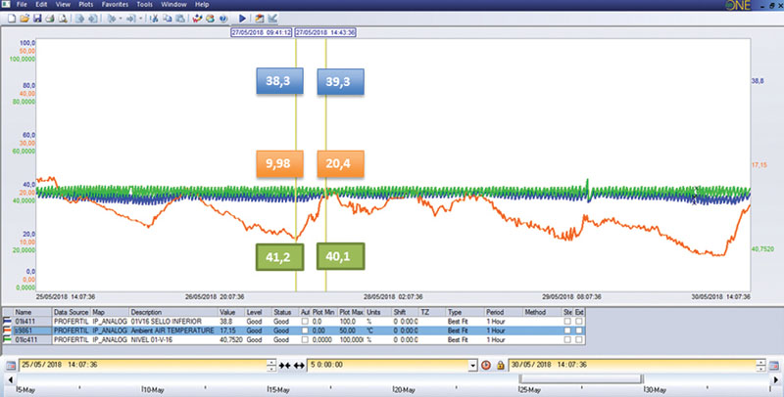Viewport: 784px width, 397px height.
Task: Click the Plot Max 50,00 cell
Action: pyautogui.click(x=352, y=331)
